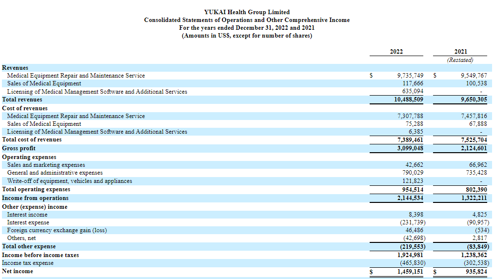This screenshot has width=494, height=279.
Task: Click net income 1,459,151
Action: 410,271
